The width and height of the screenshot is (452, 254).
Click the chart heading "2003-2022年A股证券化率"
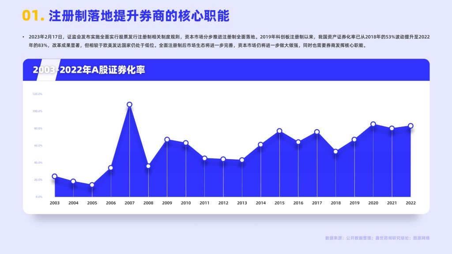coord(89,70)
